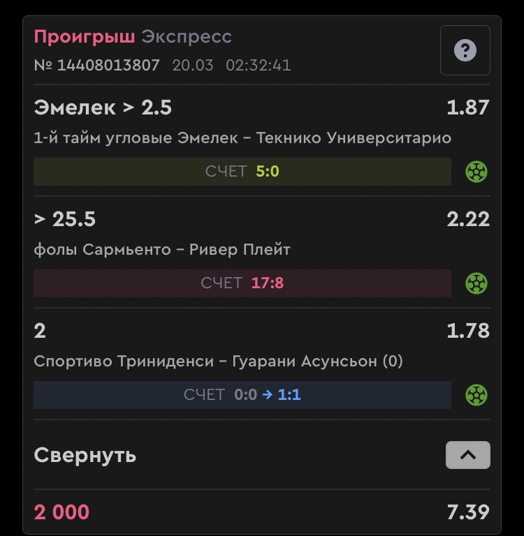The height and width of the screenshot is (536, 524).
Task: Click the Экспресс bet type label
Action: tap(186, 36)
